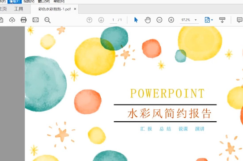The width and height of the screenshot is (243, 161).
Task: Click the scrolling mode toolbar icon
Action: [222, 20]
